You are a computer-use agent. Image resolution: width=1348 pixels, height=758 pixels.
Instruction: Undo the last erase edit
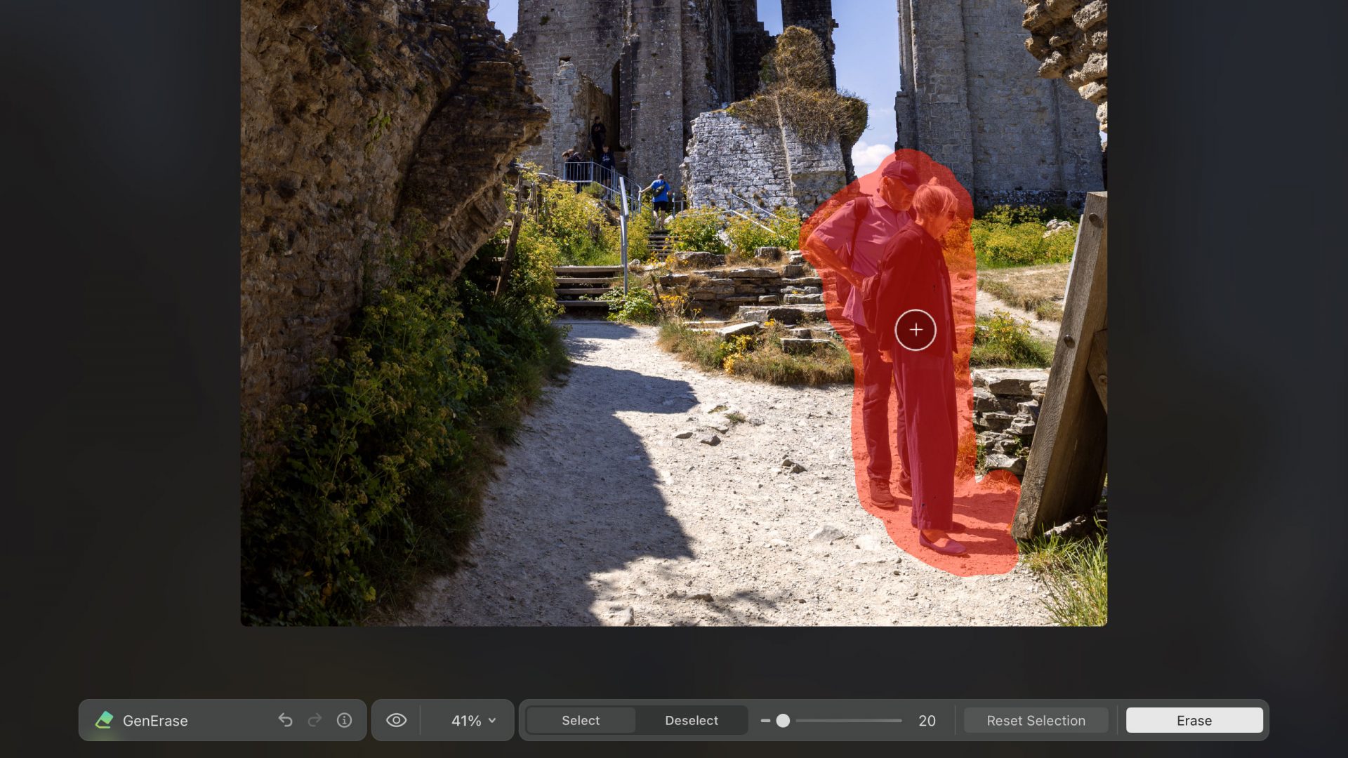pos(284,720)
